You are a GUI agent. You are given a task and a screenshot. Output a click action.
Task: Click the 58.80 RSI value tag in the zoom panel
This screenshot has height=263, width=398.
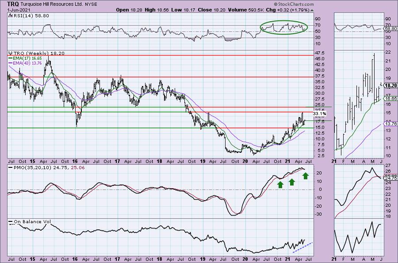pos(391,29)
